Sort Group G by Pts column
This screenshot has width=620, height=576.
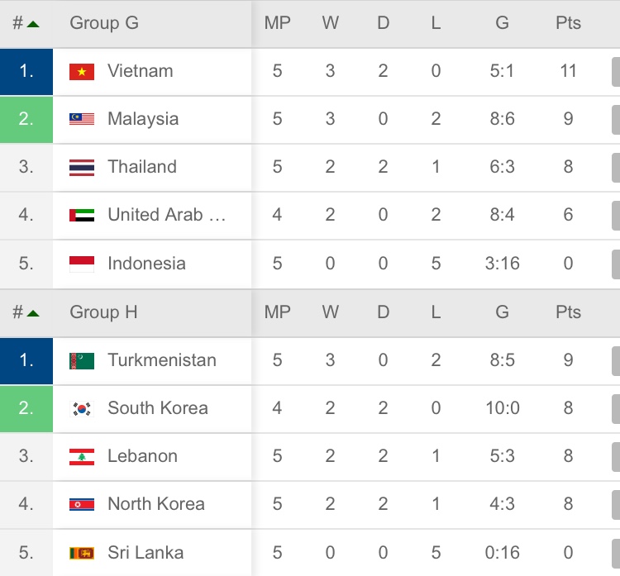568,24
